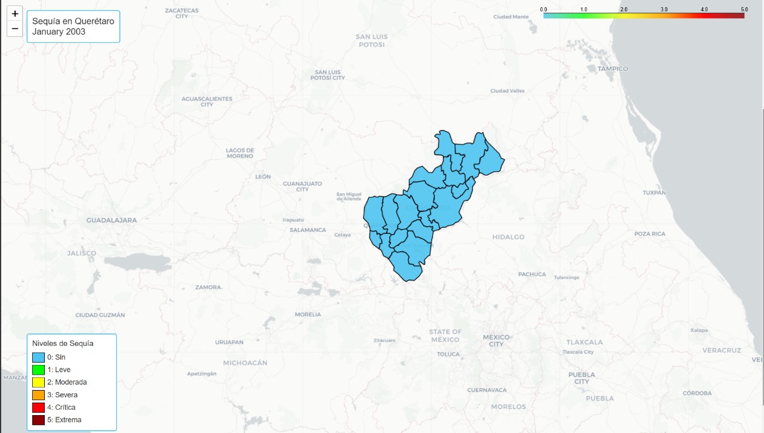Click the 'PUEBLA CITY' map label
Screen dimensions: 764x433
tap(582, 378)
